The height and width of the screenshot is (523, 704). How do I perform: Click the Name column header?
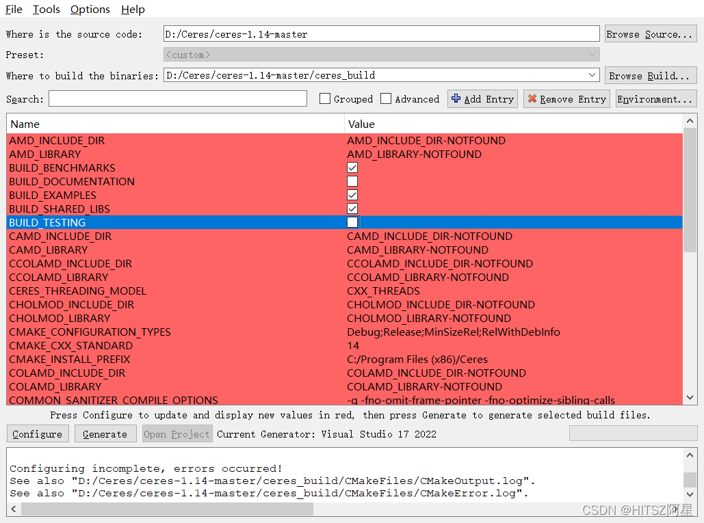pyautogui.click(x=175, y=124)
